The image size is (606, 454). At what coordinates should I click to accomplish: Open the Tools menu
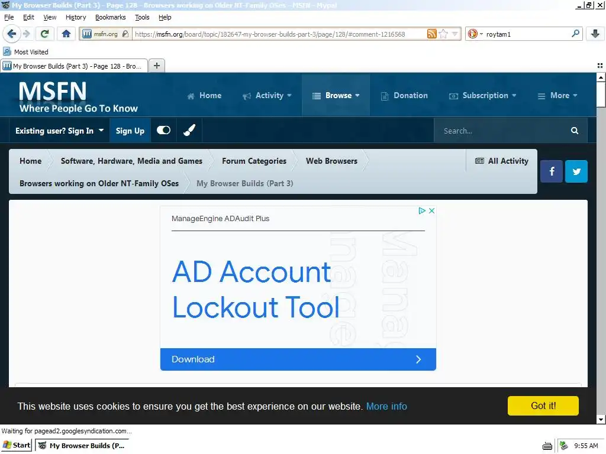tap(142, 17)
